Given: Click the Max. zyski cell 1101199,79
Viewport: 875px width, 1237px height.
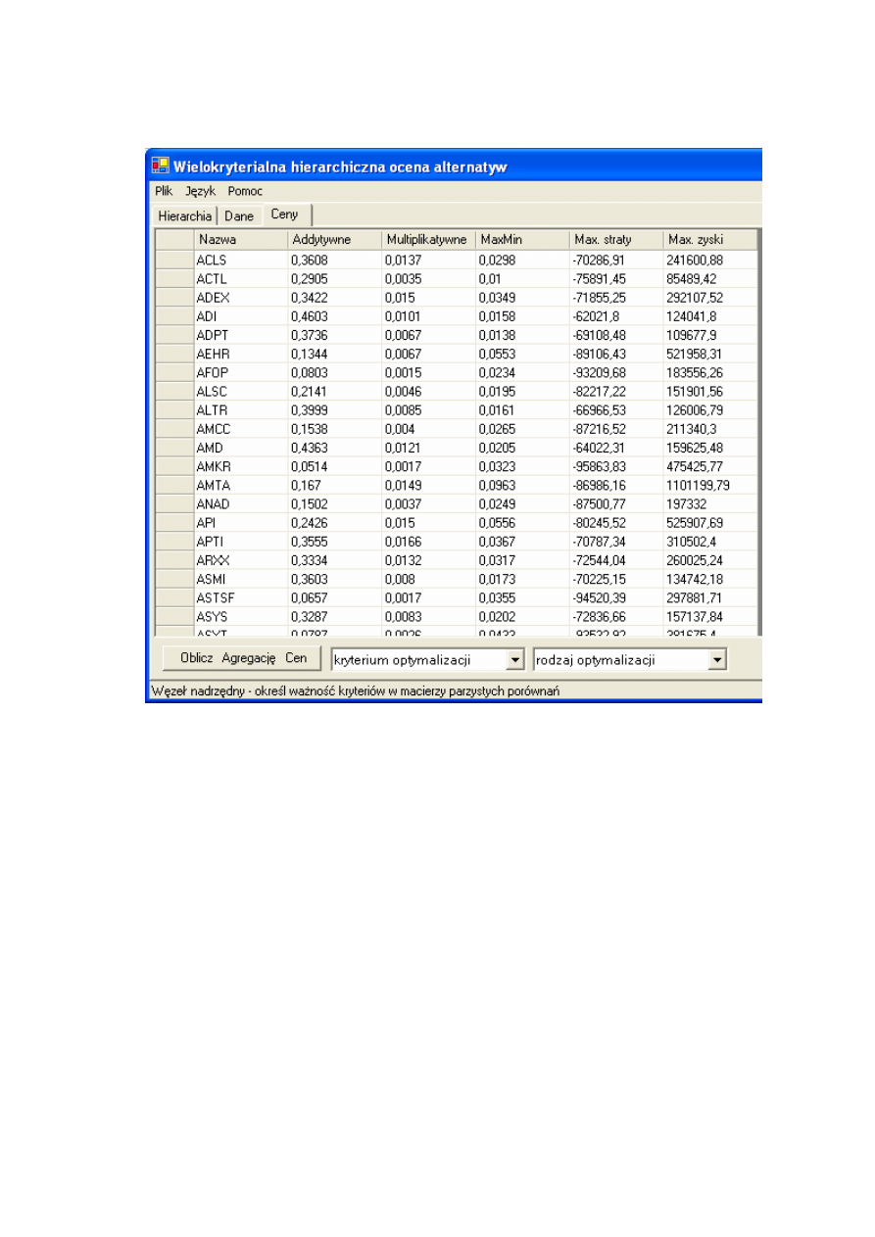Looking at the screenshot, I should 709,485.
